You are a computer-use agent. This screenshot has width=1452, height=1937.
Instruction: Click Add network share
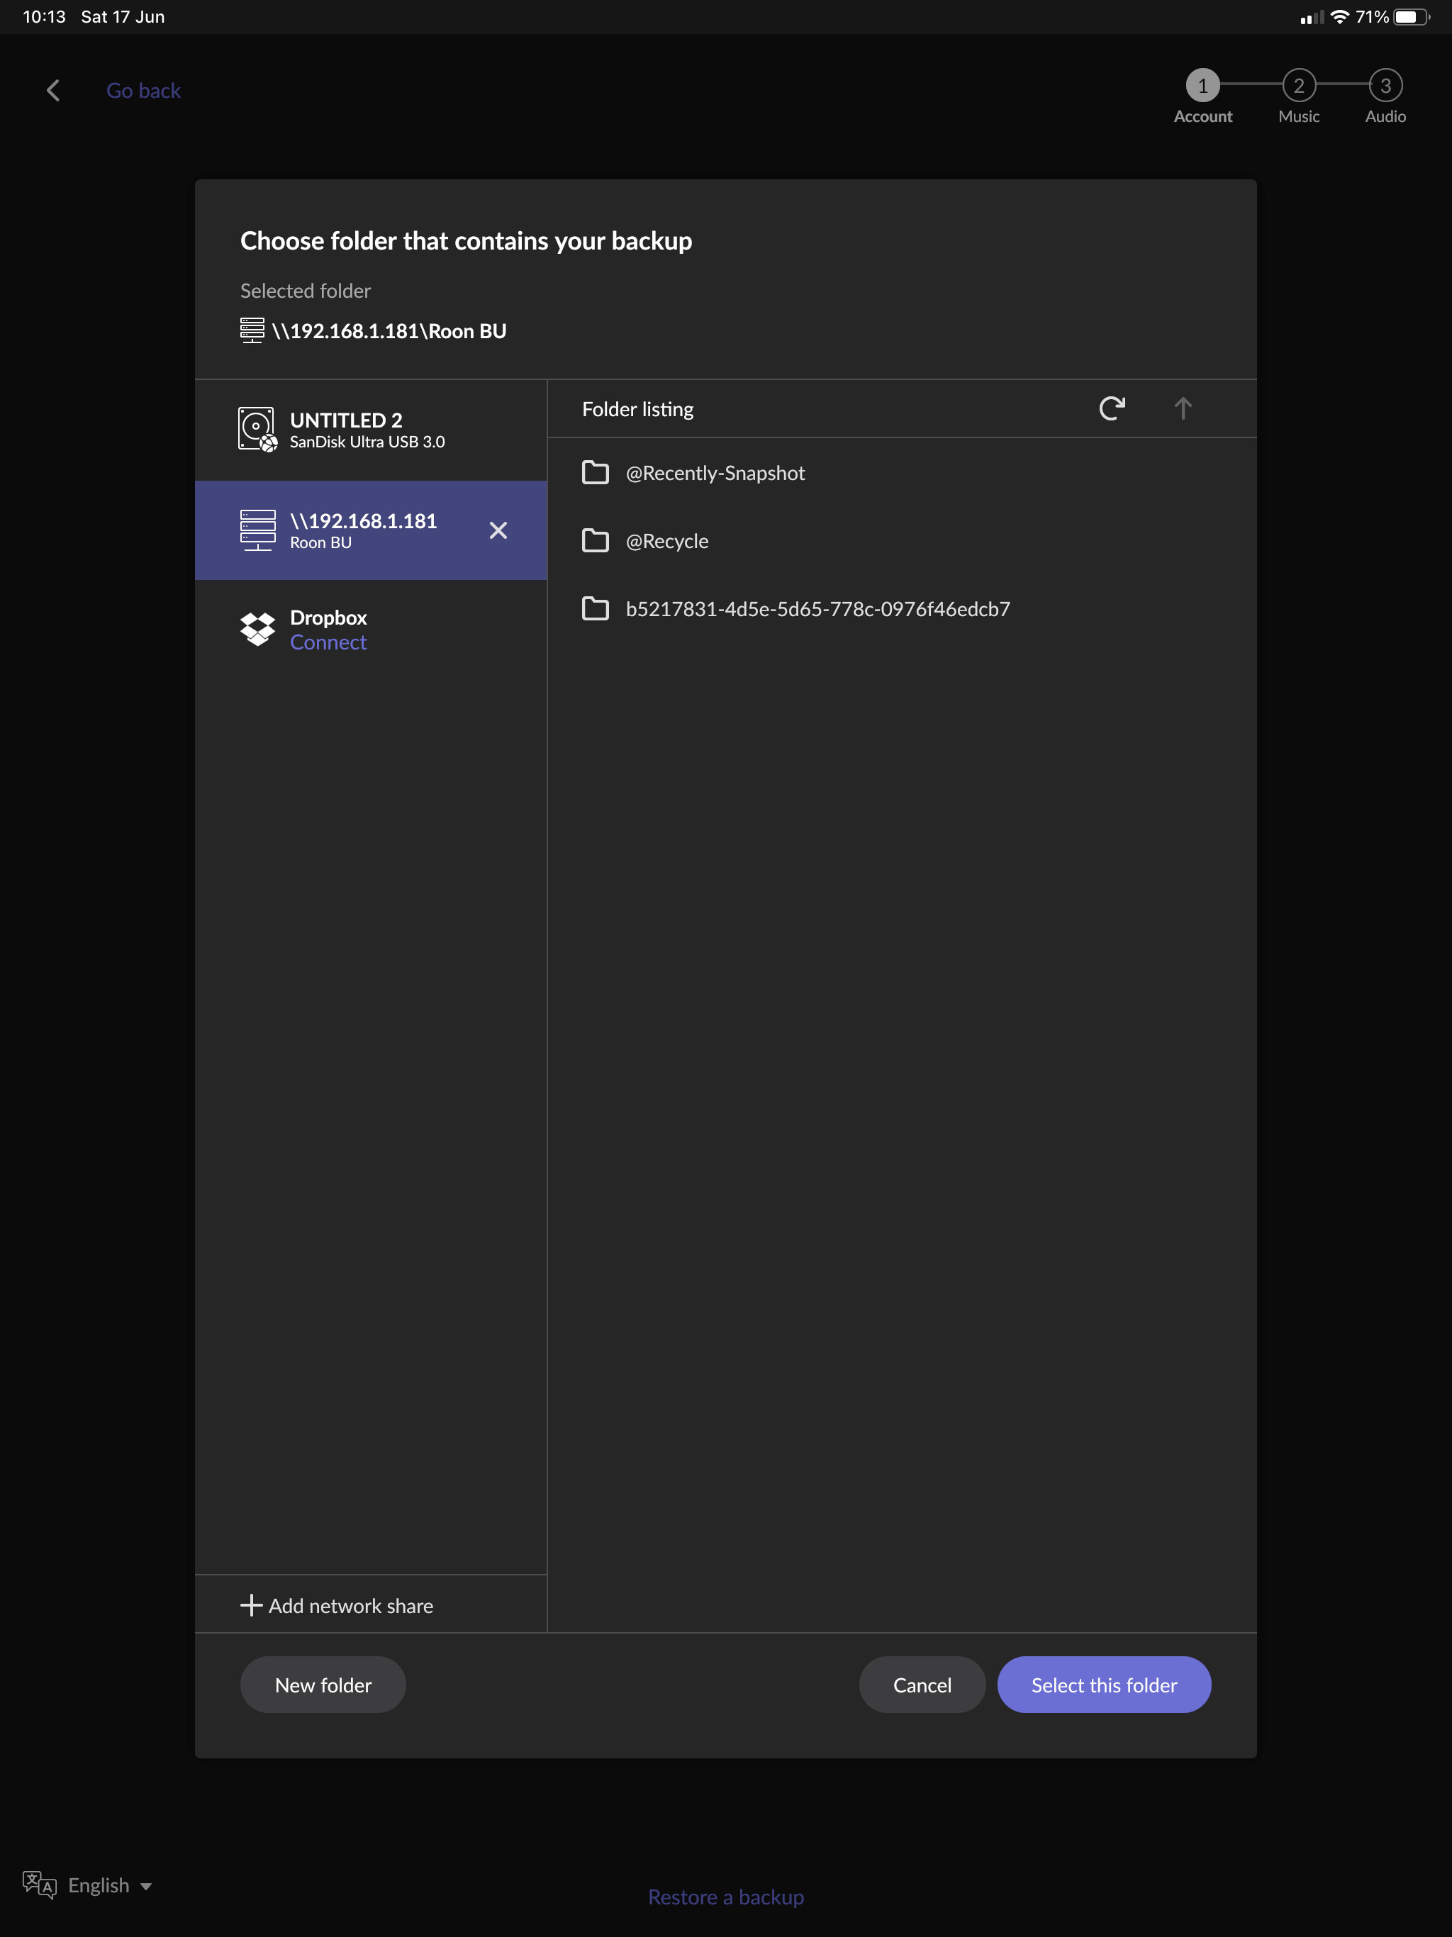337,1605
